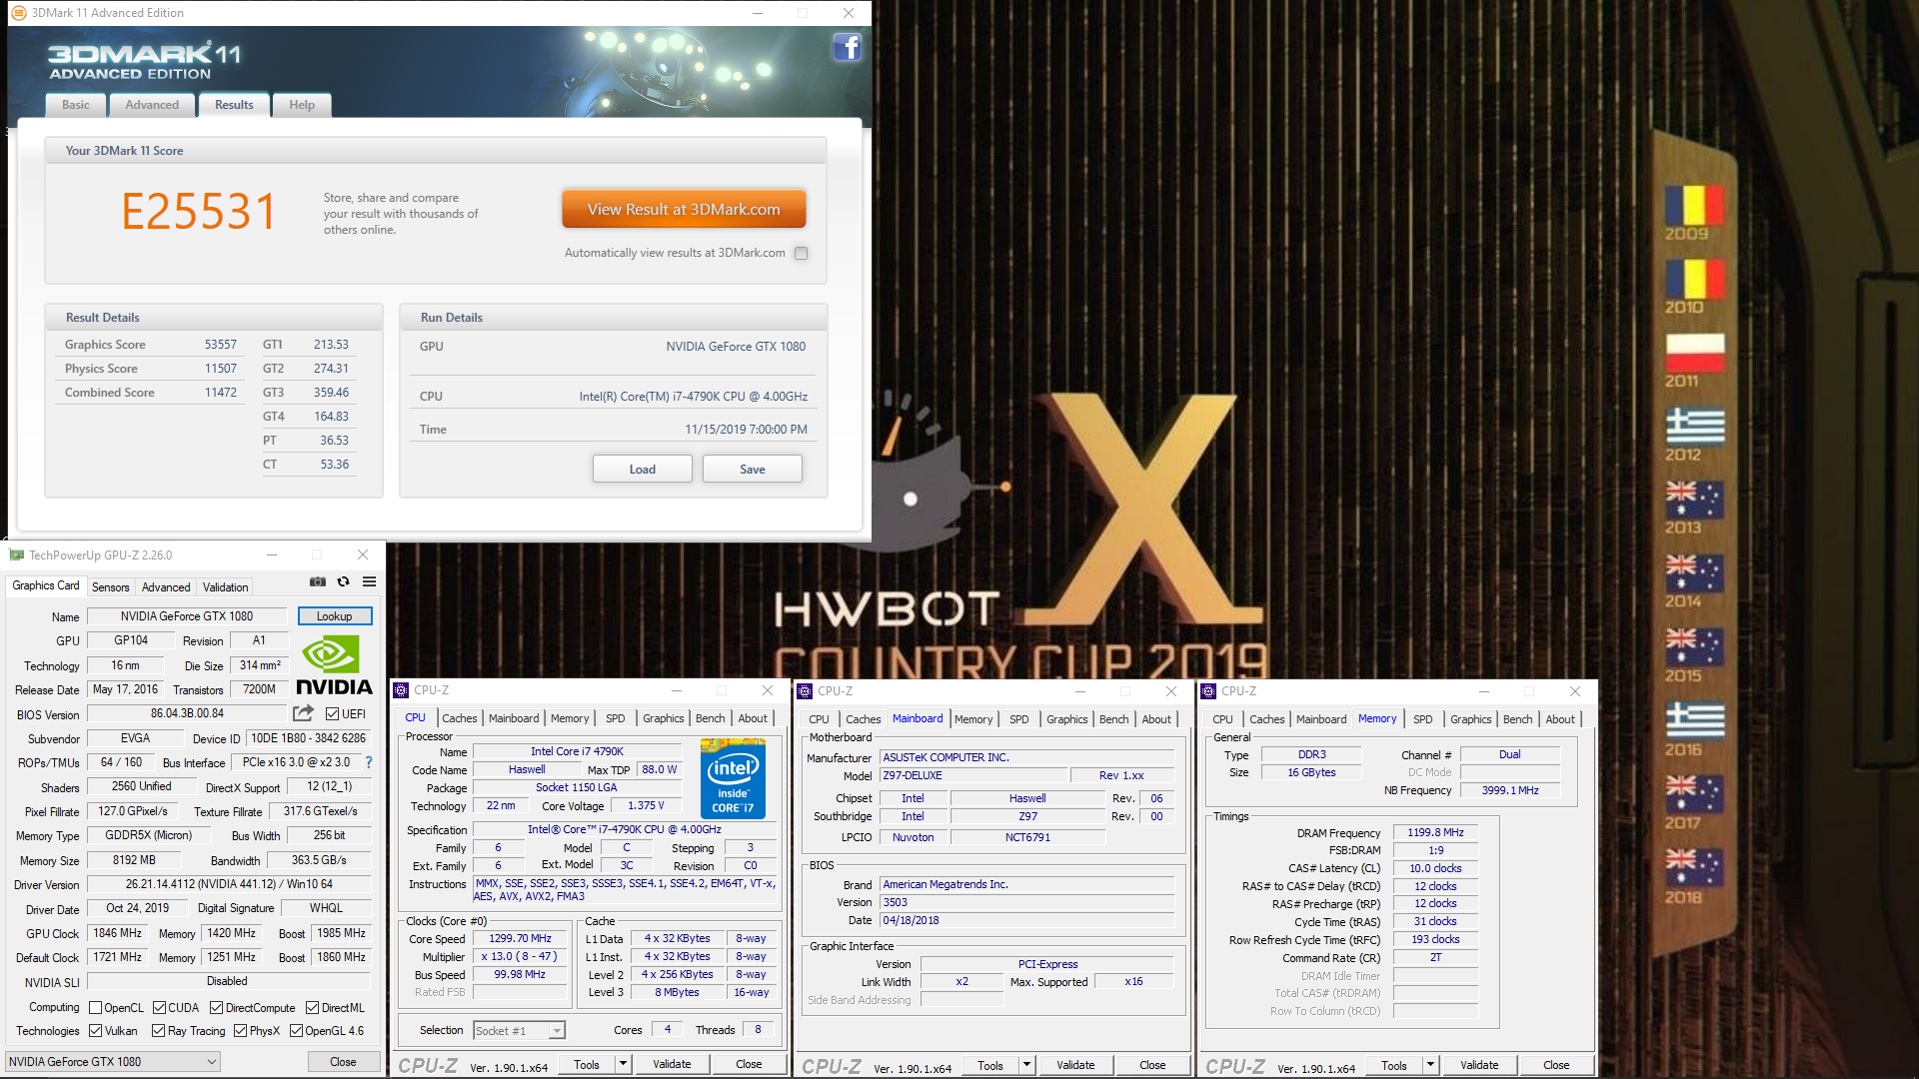Click the GPU Name field in GPU-Z
The image size is (1919, 1079).
click(187, 616)
